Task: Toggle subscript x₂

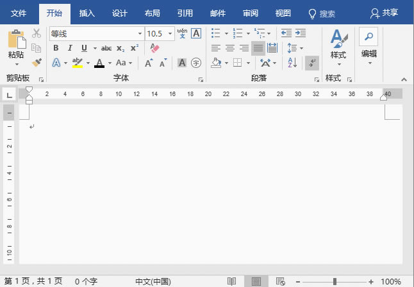Action: coord(120,48)
